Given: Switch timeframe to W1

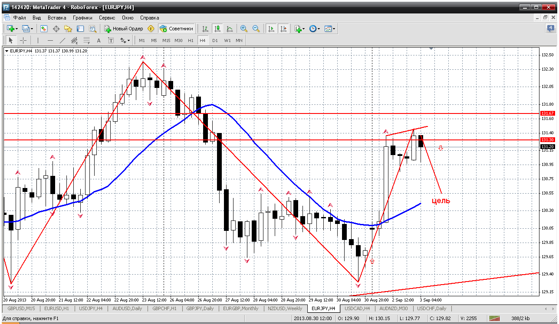Looking at the screenshot, I should point(227,40).
